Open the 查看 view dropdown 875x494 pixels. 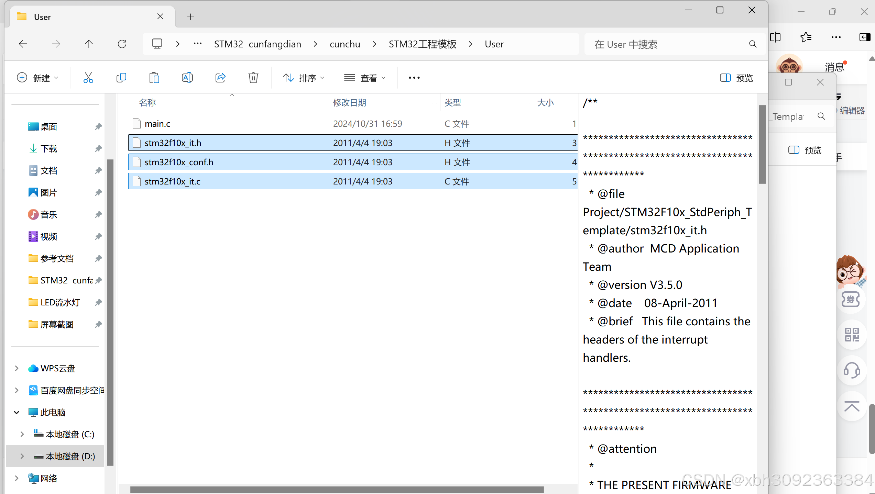click(365, 78)
